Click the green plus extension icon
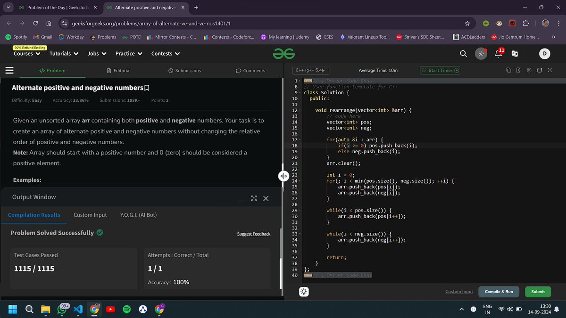Viewport: 566px width, 318px height. [486, 23]
